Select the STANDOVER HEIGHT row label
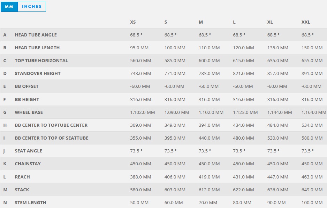 [38, 74]
